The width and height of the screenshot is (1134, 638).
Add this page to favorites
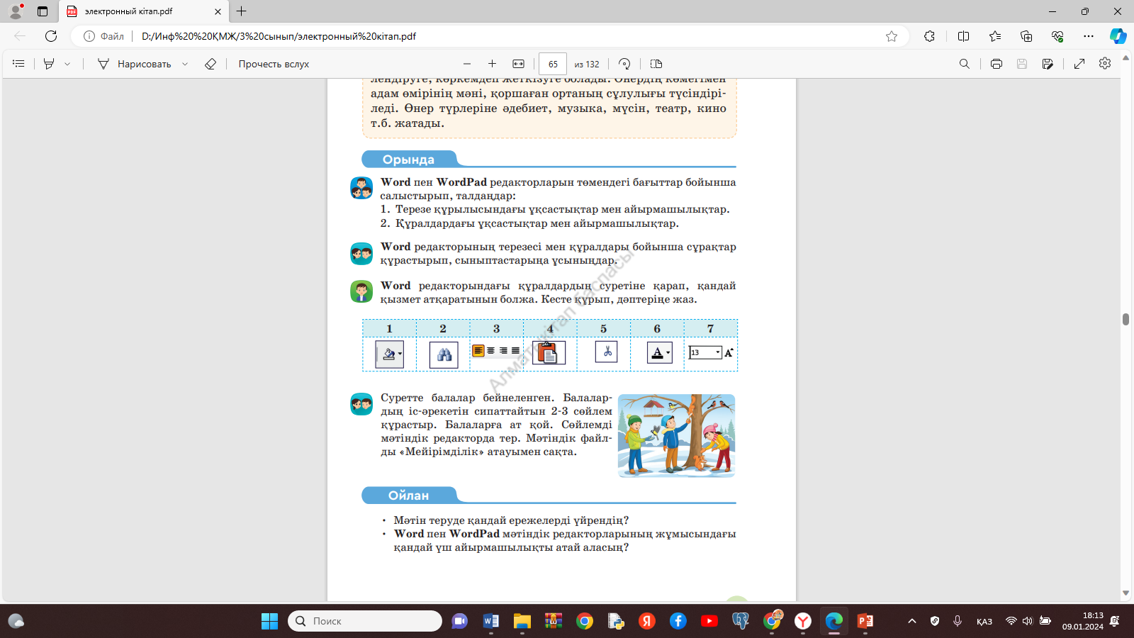(892, 36)
